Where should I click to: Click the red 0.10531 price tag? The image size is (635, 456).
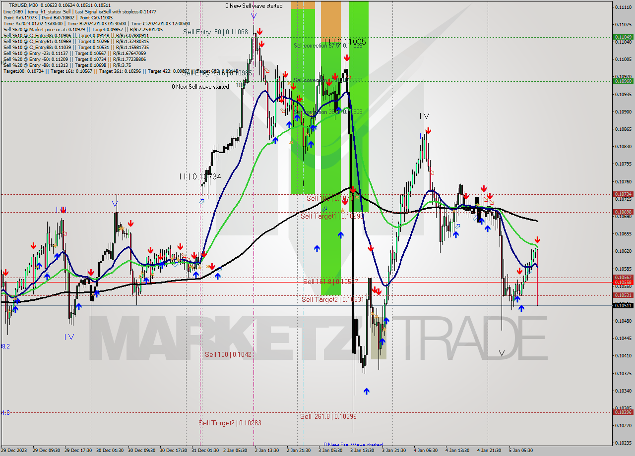click(623, 295)
